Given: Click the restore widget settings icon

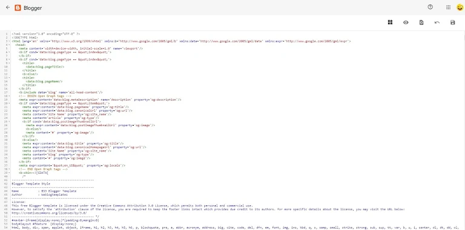Looking at the screenshot, I should coord(421,22).
